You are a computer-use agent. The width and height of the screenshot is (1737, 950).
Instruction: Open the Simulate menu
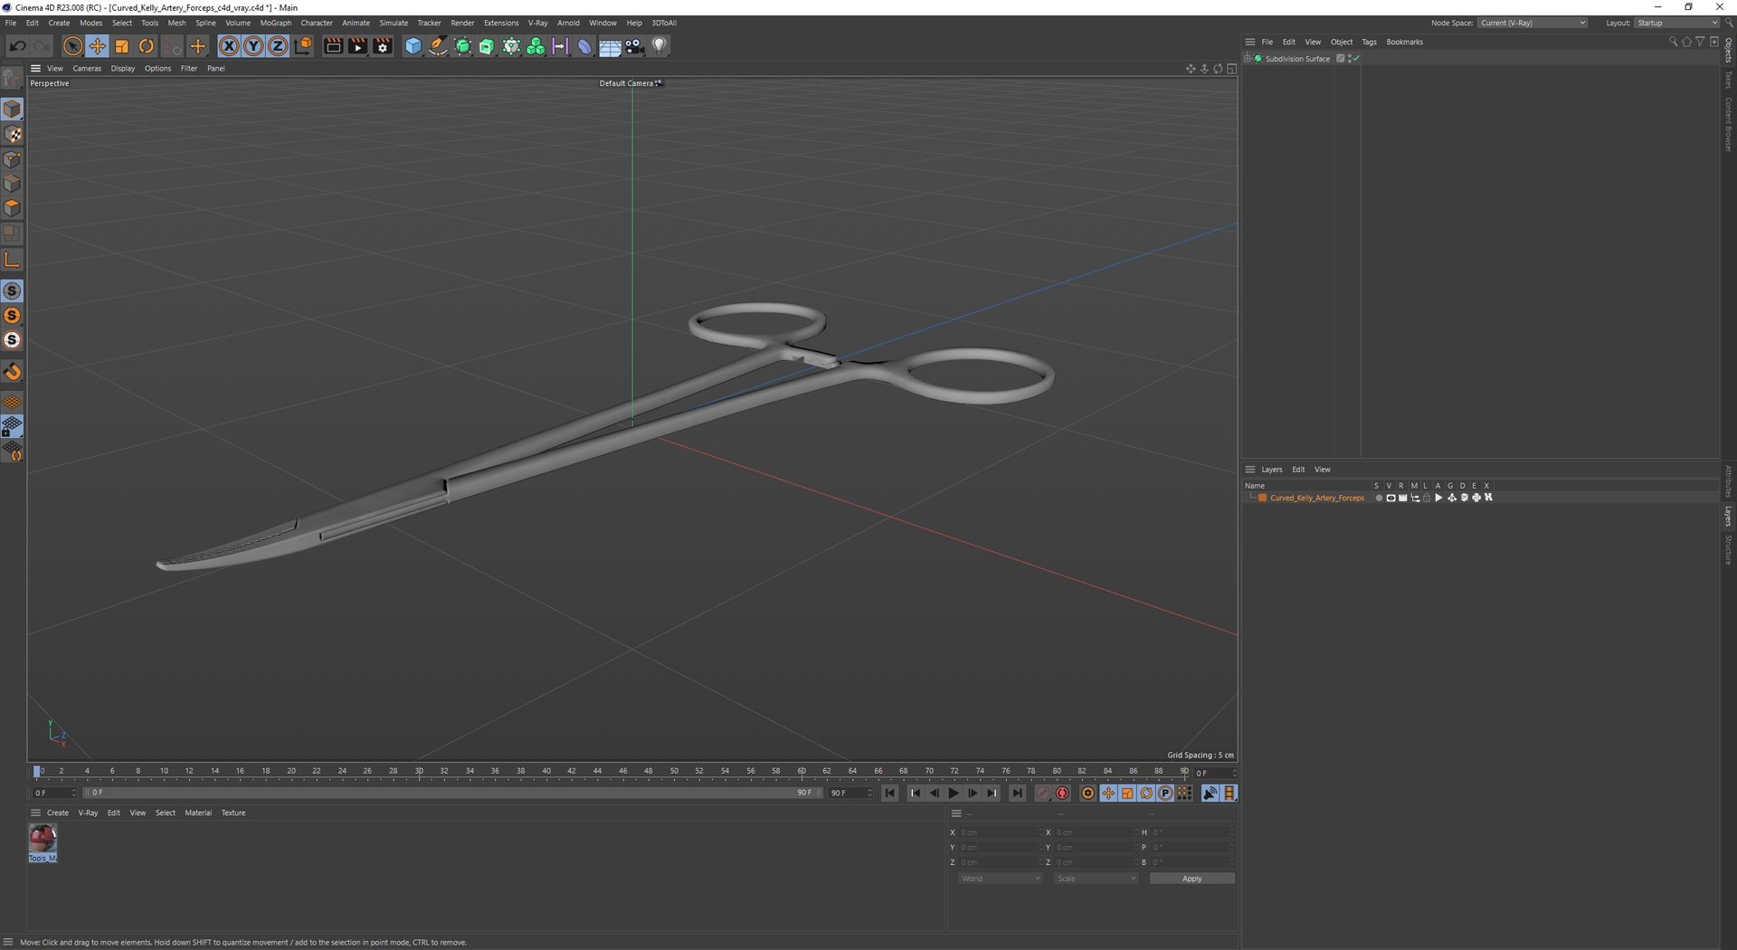[394, 23]
